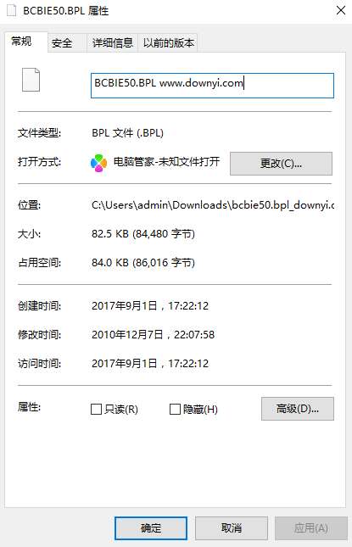The image size is (352, 547).
Task: Open 高级(D)... attribute settings
Action: click(x=297, y=409)
